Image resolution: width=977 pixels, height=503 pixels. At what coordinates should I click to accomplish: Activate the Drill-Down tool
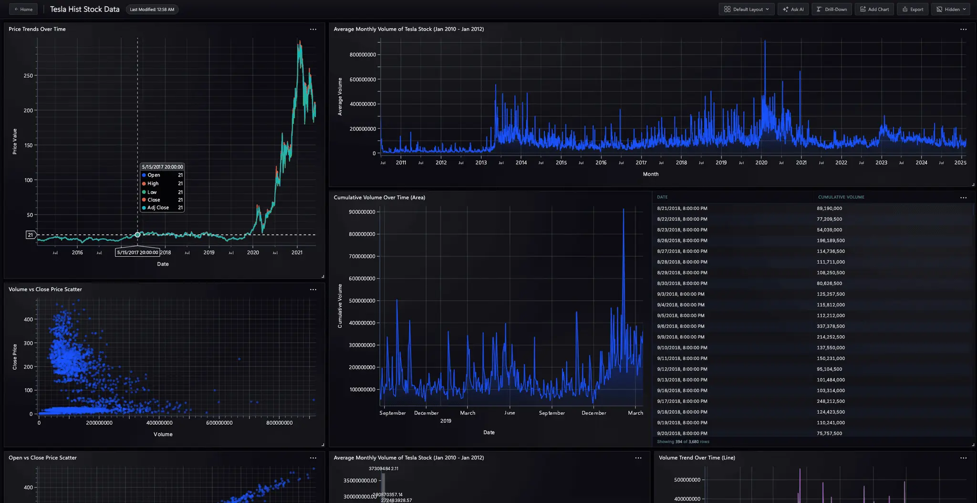[831, 9]
